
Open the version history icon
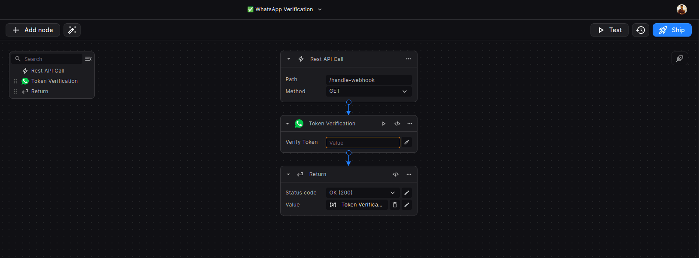tap(640, 30)
